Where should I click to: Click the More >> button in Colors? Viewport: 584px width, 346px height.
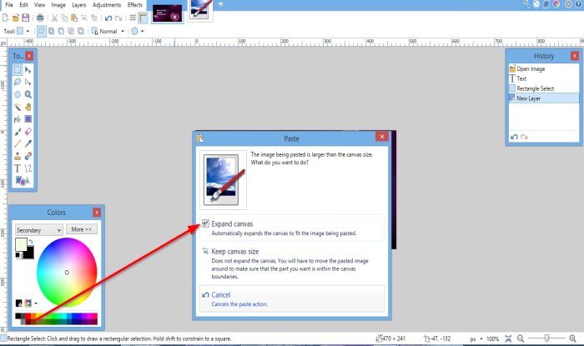pyautogui.click(x=82, y=229)
